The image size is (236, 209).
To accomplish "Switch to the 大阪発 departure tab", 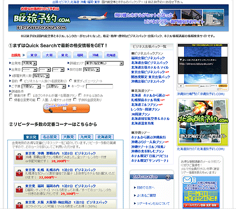I will point(69,137).
